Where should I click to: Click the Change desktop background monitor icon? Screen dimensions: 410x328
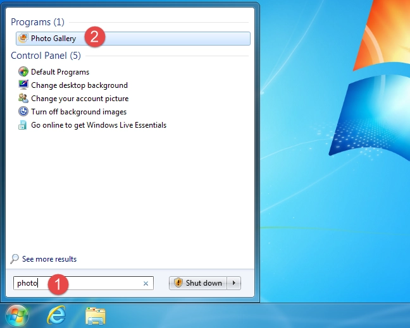pos(23,85)
